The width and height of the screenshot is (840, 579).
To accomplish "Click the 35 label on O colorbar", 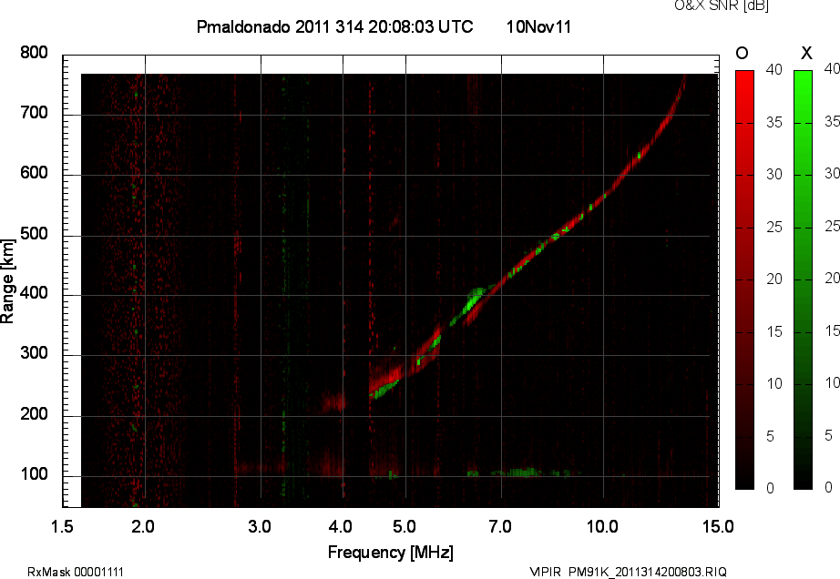I will point(774,123).
